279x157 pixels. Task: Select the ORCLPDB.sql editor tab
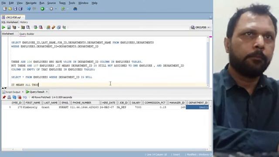(x=13, y=17)
